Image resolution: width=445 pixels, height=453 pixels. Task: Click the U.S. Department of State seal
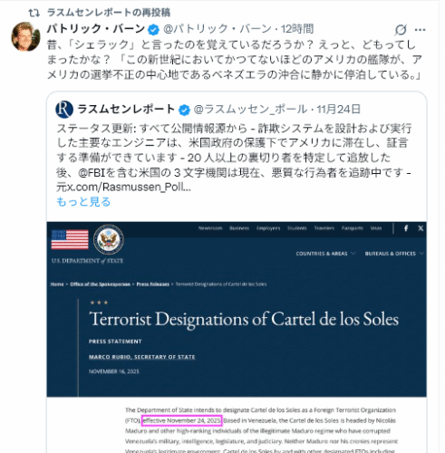click(108, 240)
